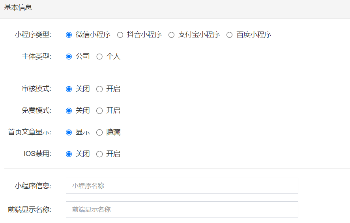Focus the 小程序名称 input field
This screenshot has height=223, width=350.
pos(182,186)
